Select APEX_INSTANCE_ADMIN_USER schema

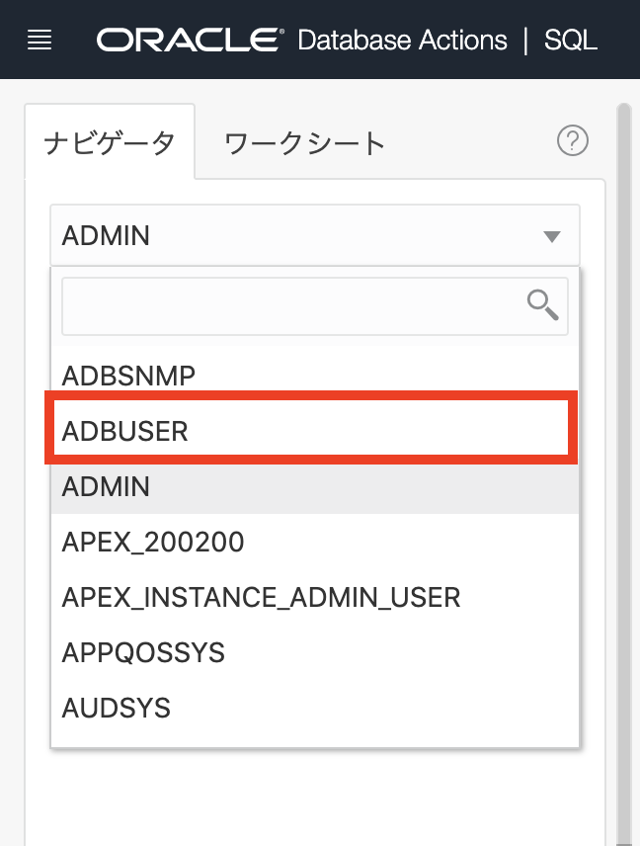261,597
